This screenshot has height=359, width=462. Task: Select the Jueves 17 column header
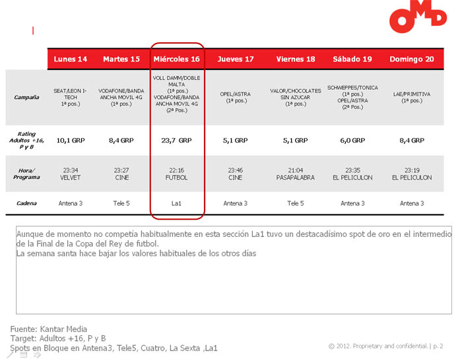click(x=236, y=59)
